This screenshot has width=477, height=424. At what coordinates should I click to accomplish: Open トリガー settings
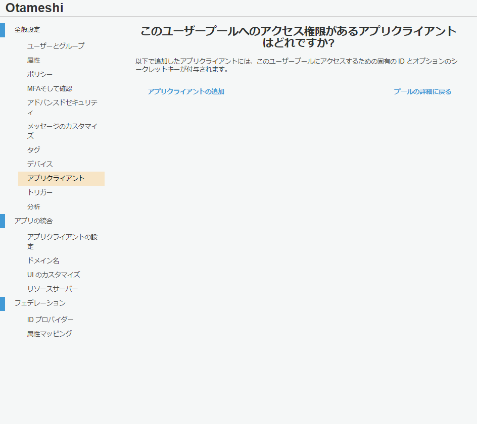coord(40,192)
